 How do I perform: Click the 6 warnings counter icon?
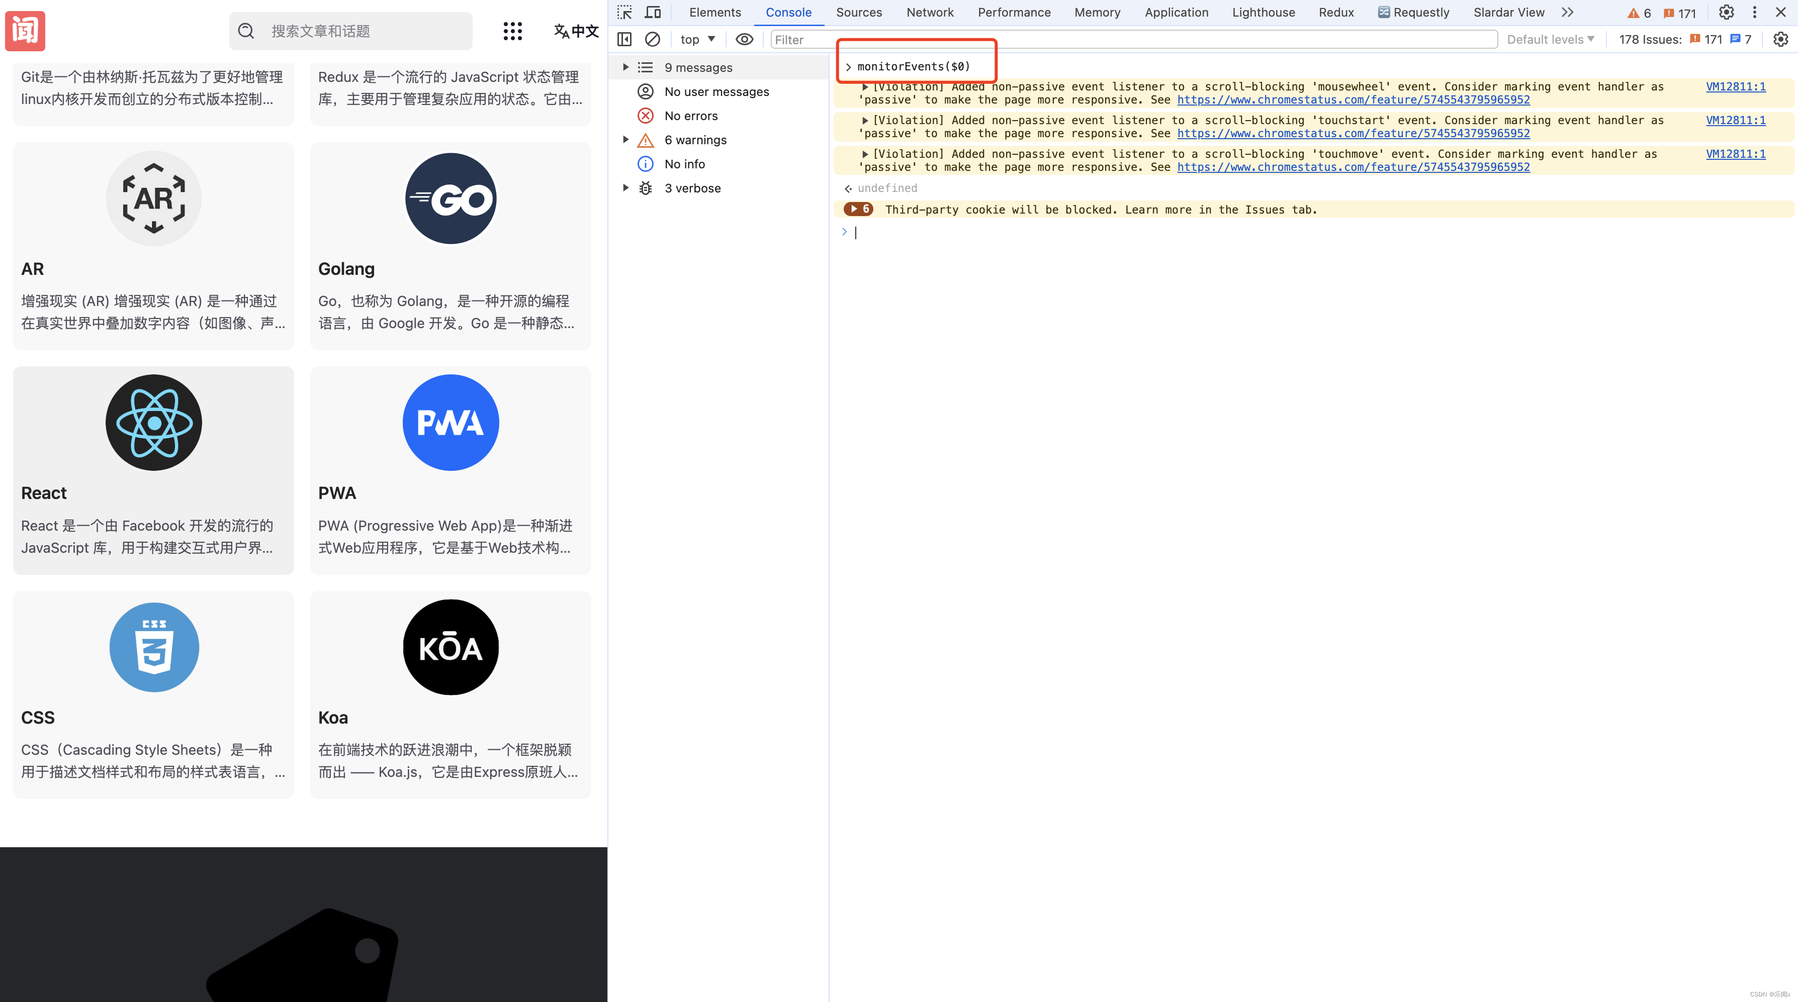click(1639, 13)
